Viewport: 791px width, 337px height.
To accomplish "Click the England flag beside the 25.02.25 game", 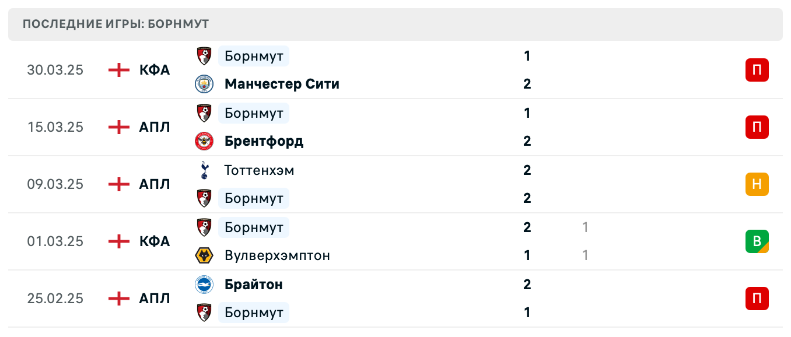I will pos(118,299).
